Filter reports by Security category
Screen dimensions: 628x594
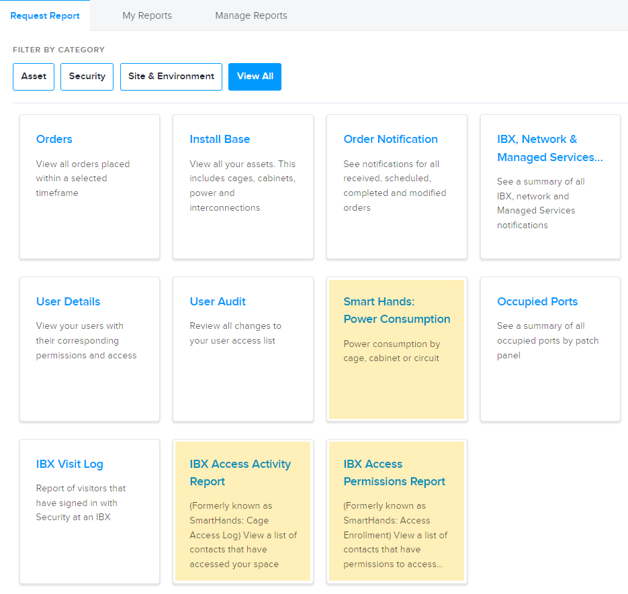[x=87, y=77]
